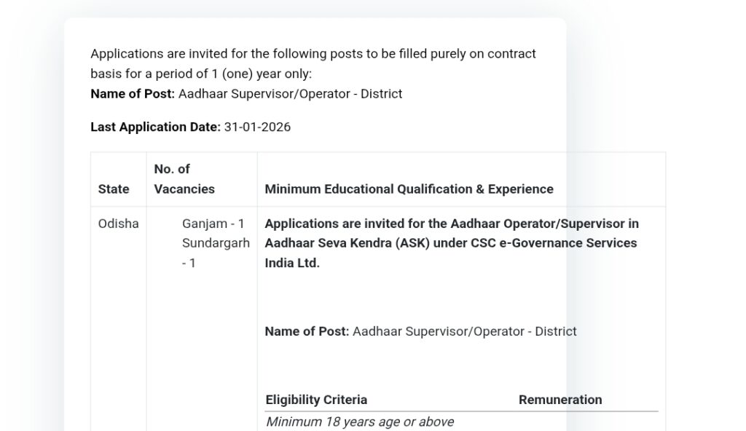Click the "Minimum 18 years age or above" text
The height and width of the screenshot is (431, 746).
pos(360,422)
